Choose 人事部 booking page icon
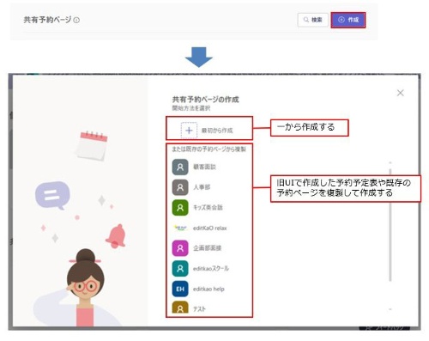 [x=180, y=187]
